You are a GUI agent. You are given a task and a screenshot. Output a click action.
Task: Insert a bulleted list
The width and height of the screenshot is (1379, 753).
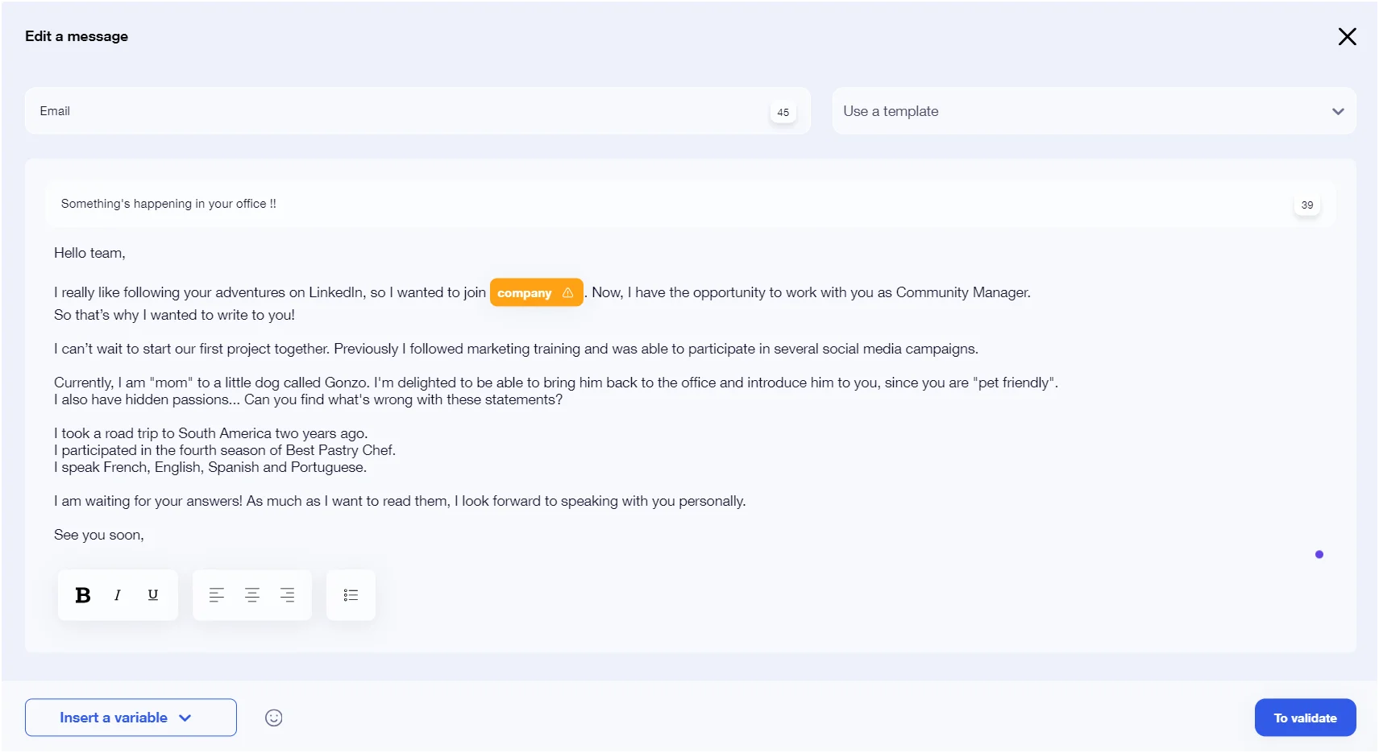[351, 595]
